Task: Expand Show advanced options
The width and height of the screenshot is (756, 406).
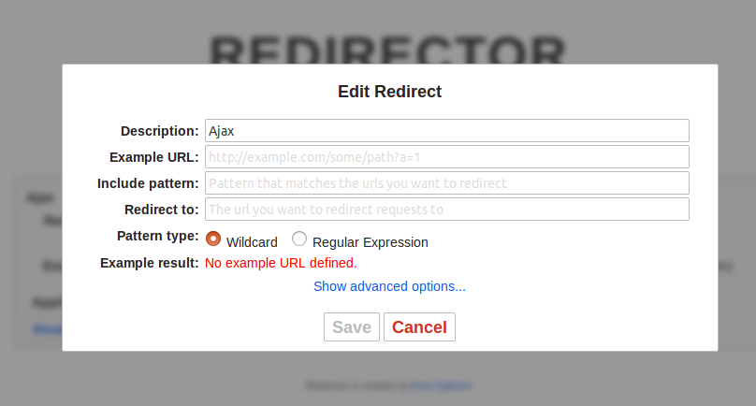Action: pos(389,286)
